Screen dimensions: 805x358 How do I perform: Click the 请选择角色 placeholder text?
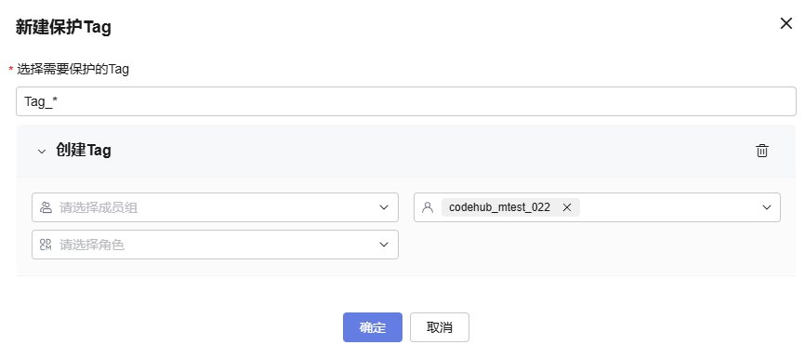[92, 245]
